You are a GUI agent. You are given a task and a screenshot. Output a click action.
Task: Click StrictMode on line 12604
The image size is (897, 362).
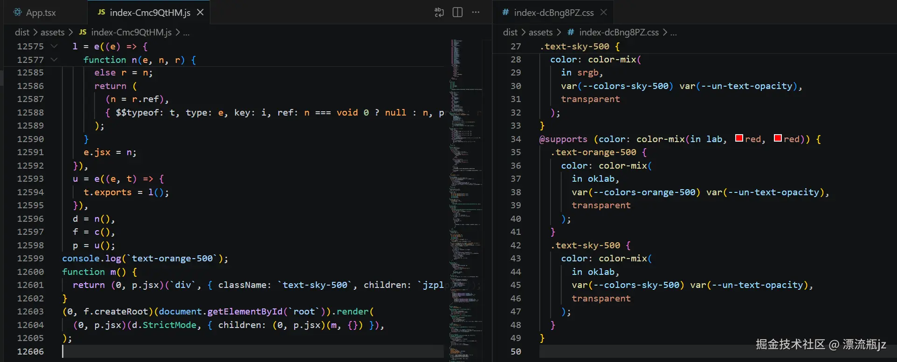point(169,325)
